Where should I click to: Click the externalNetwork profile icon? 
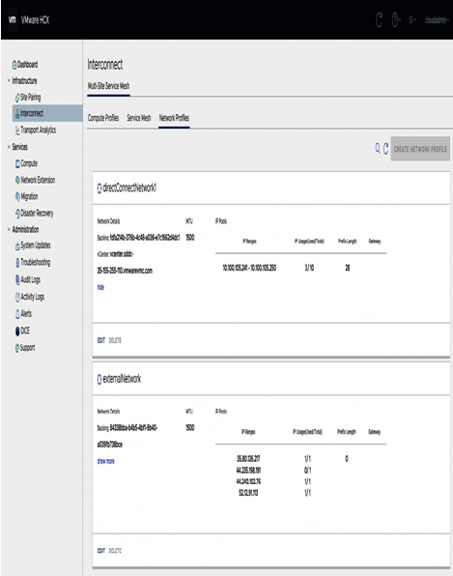(99, 379)
